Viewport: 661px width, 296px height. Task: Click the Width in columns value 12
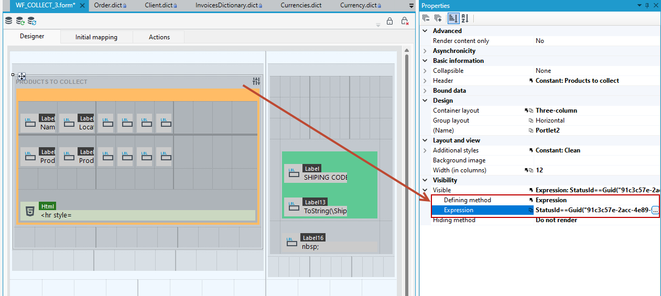pyautogui.click(x=539, y=170)
